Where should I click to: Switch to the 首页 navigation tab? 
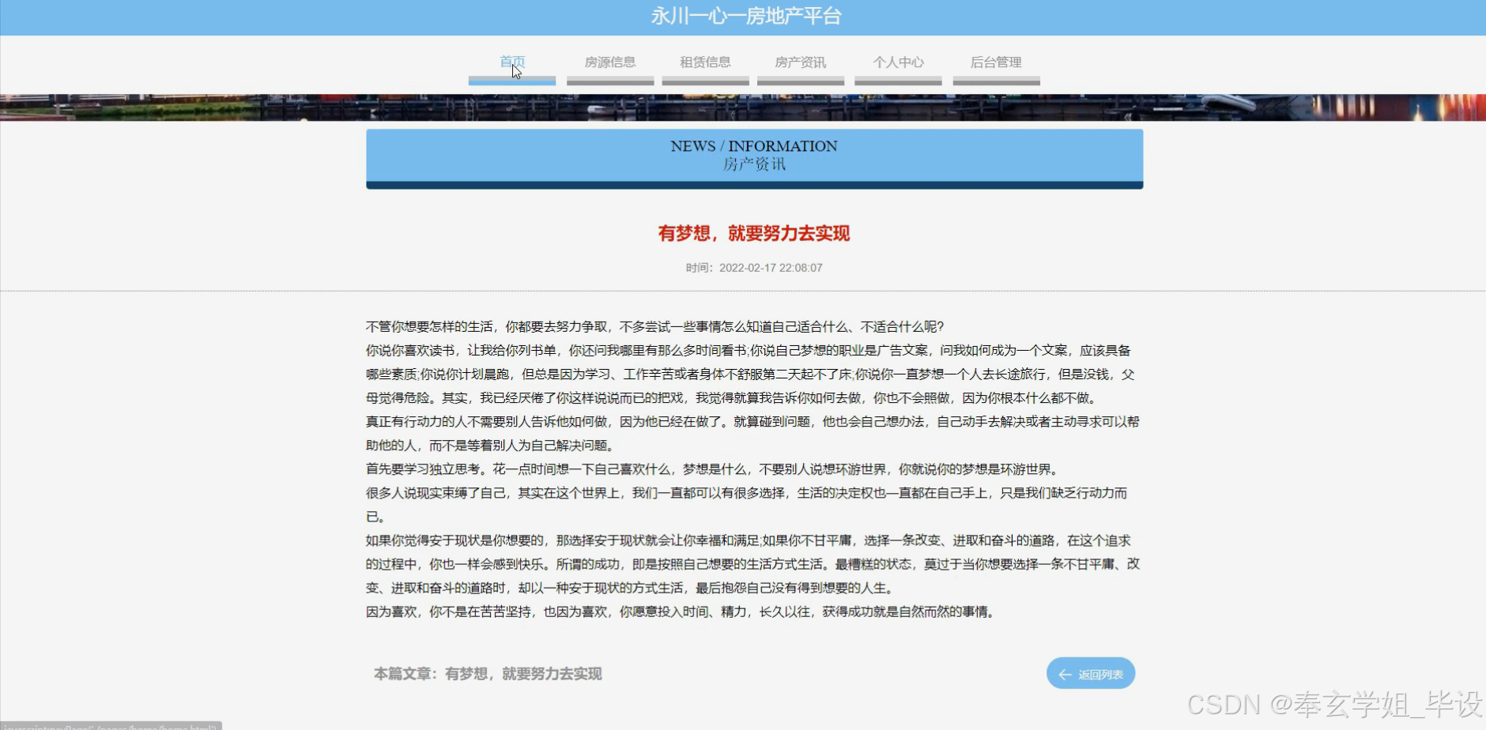(x=511, y=62)
